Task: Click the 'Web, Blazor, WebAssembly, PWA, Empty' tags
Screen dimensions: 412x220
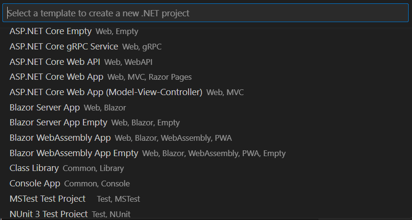Action: click(x=214, y=154)
